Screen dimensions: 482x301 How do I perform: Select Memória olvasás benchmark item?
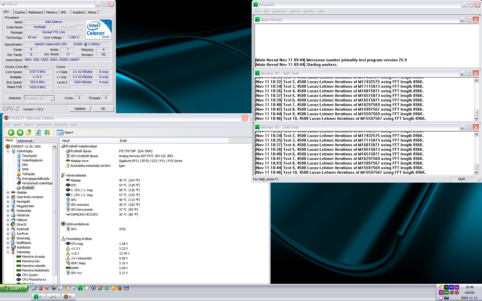click(x=33, y=257)
